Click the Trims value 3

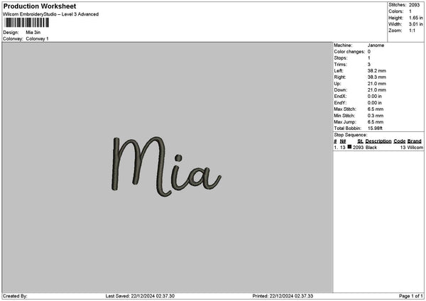(369, 65)
